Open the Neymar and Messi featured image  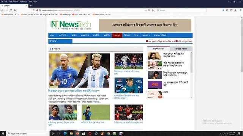pos(79,71)
